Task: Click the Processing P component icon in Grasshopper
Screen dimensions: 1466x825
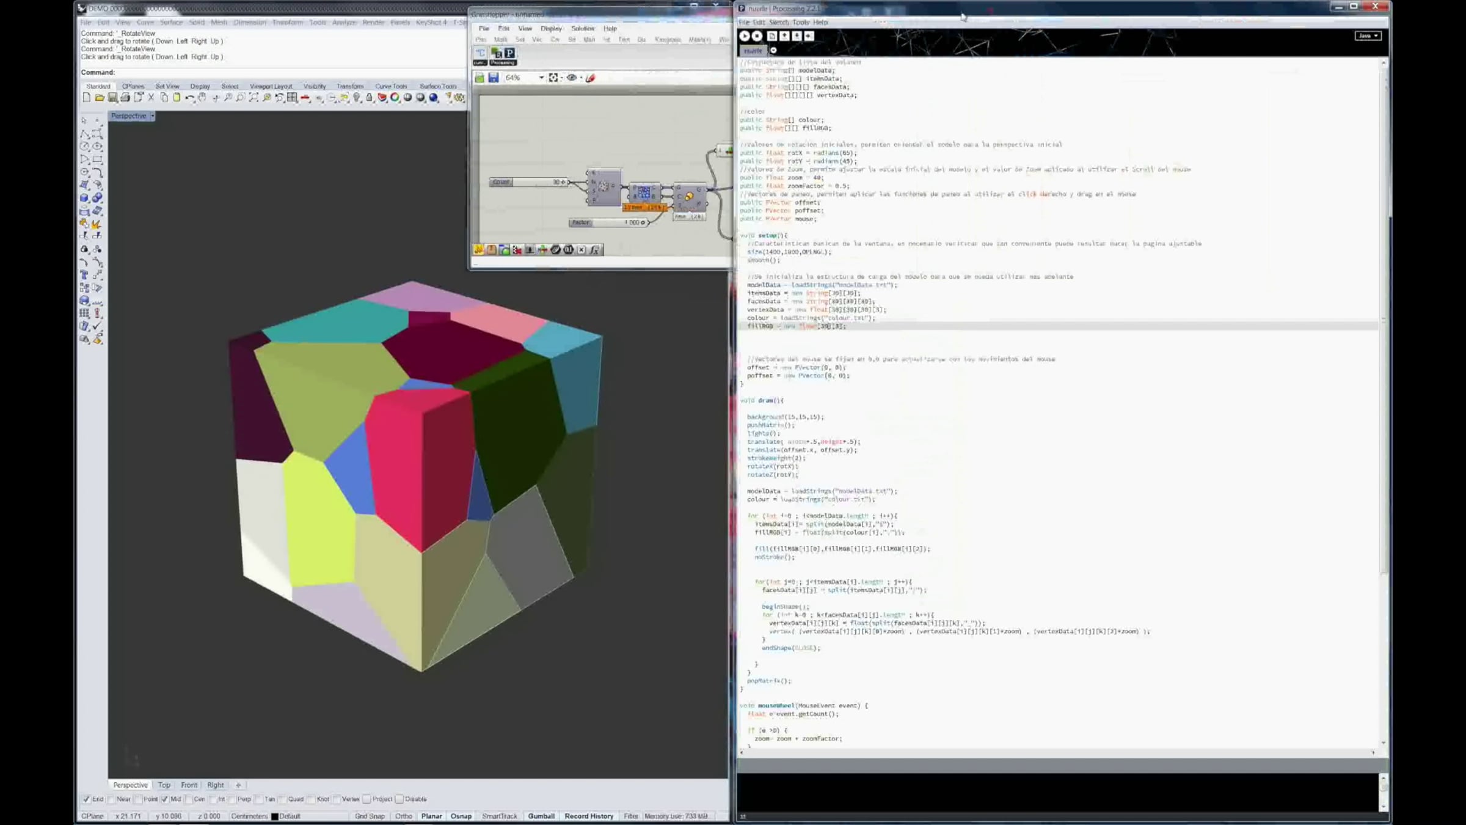Action: click(x=509, y=53)
